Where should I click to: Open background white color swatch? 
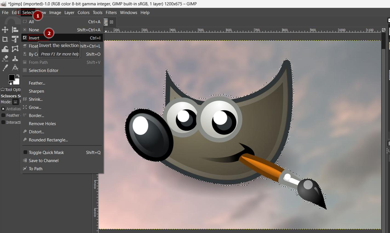(17, 82)
